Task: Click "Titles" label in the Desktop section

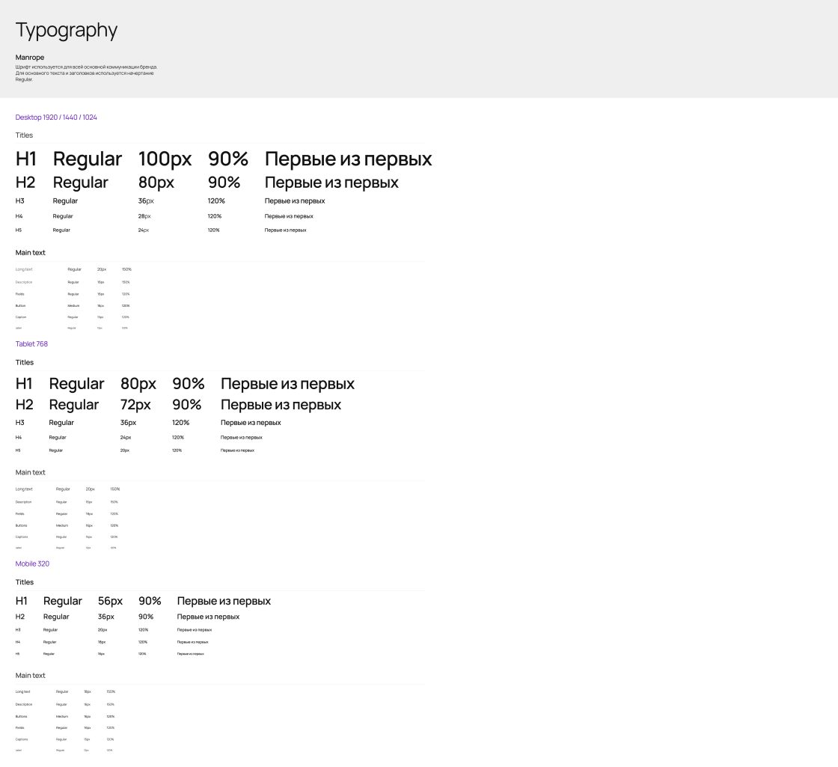Action: pyautogui.click(x=25, y=135)
